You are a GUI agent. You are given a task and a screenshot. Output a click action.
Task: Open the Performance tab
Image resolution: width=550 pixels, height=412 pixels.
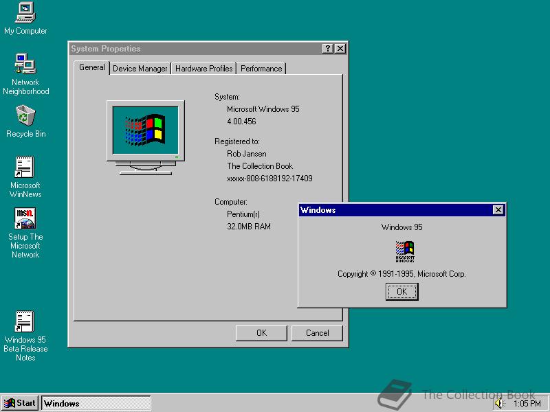tap(261, 68)
